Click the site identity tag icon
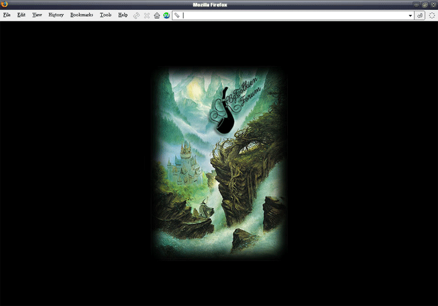Viewport: 438px width, 306px height. point(177,15)
